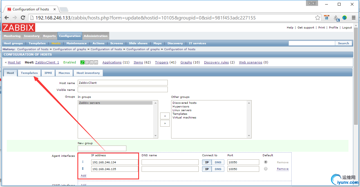Viewport: 360px width, 187px height.
Task: Click the green-blue swirl extension icon
Action: [x=345, y=18]
